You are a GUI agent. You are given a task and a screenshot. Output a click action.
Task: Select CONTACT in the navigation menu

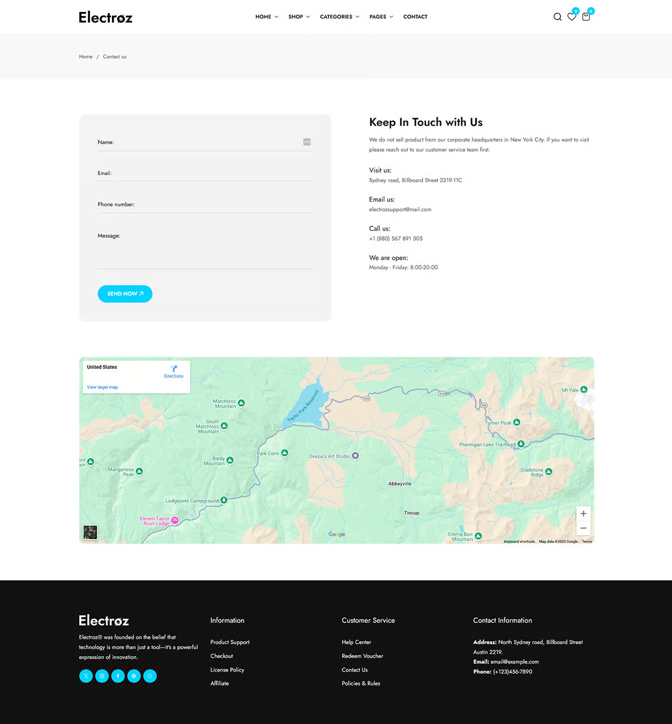click(415, 17)
